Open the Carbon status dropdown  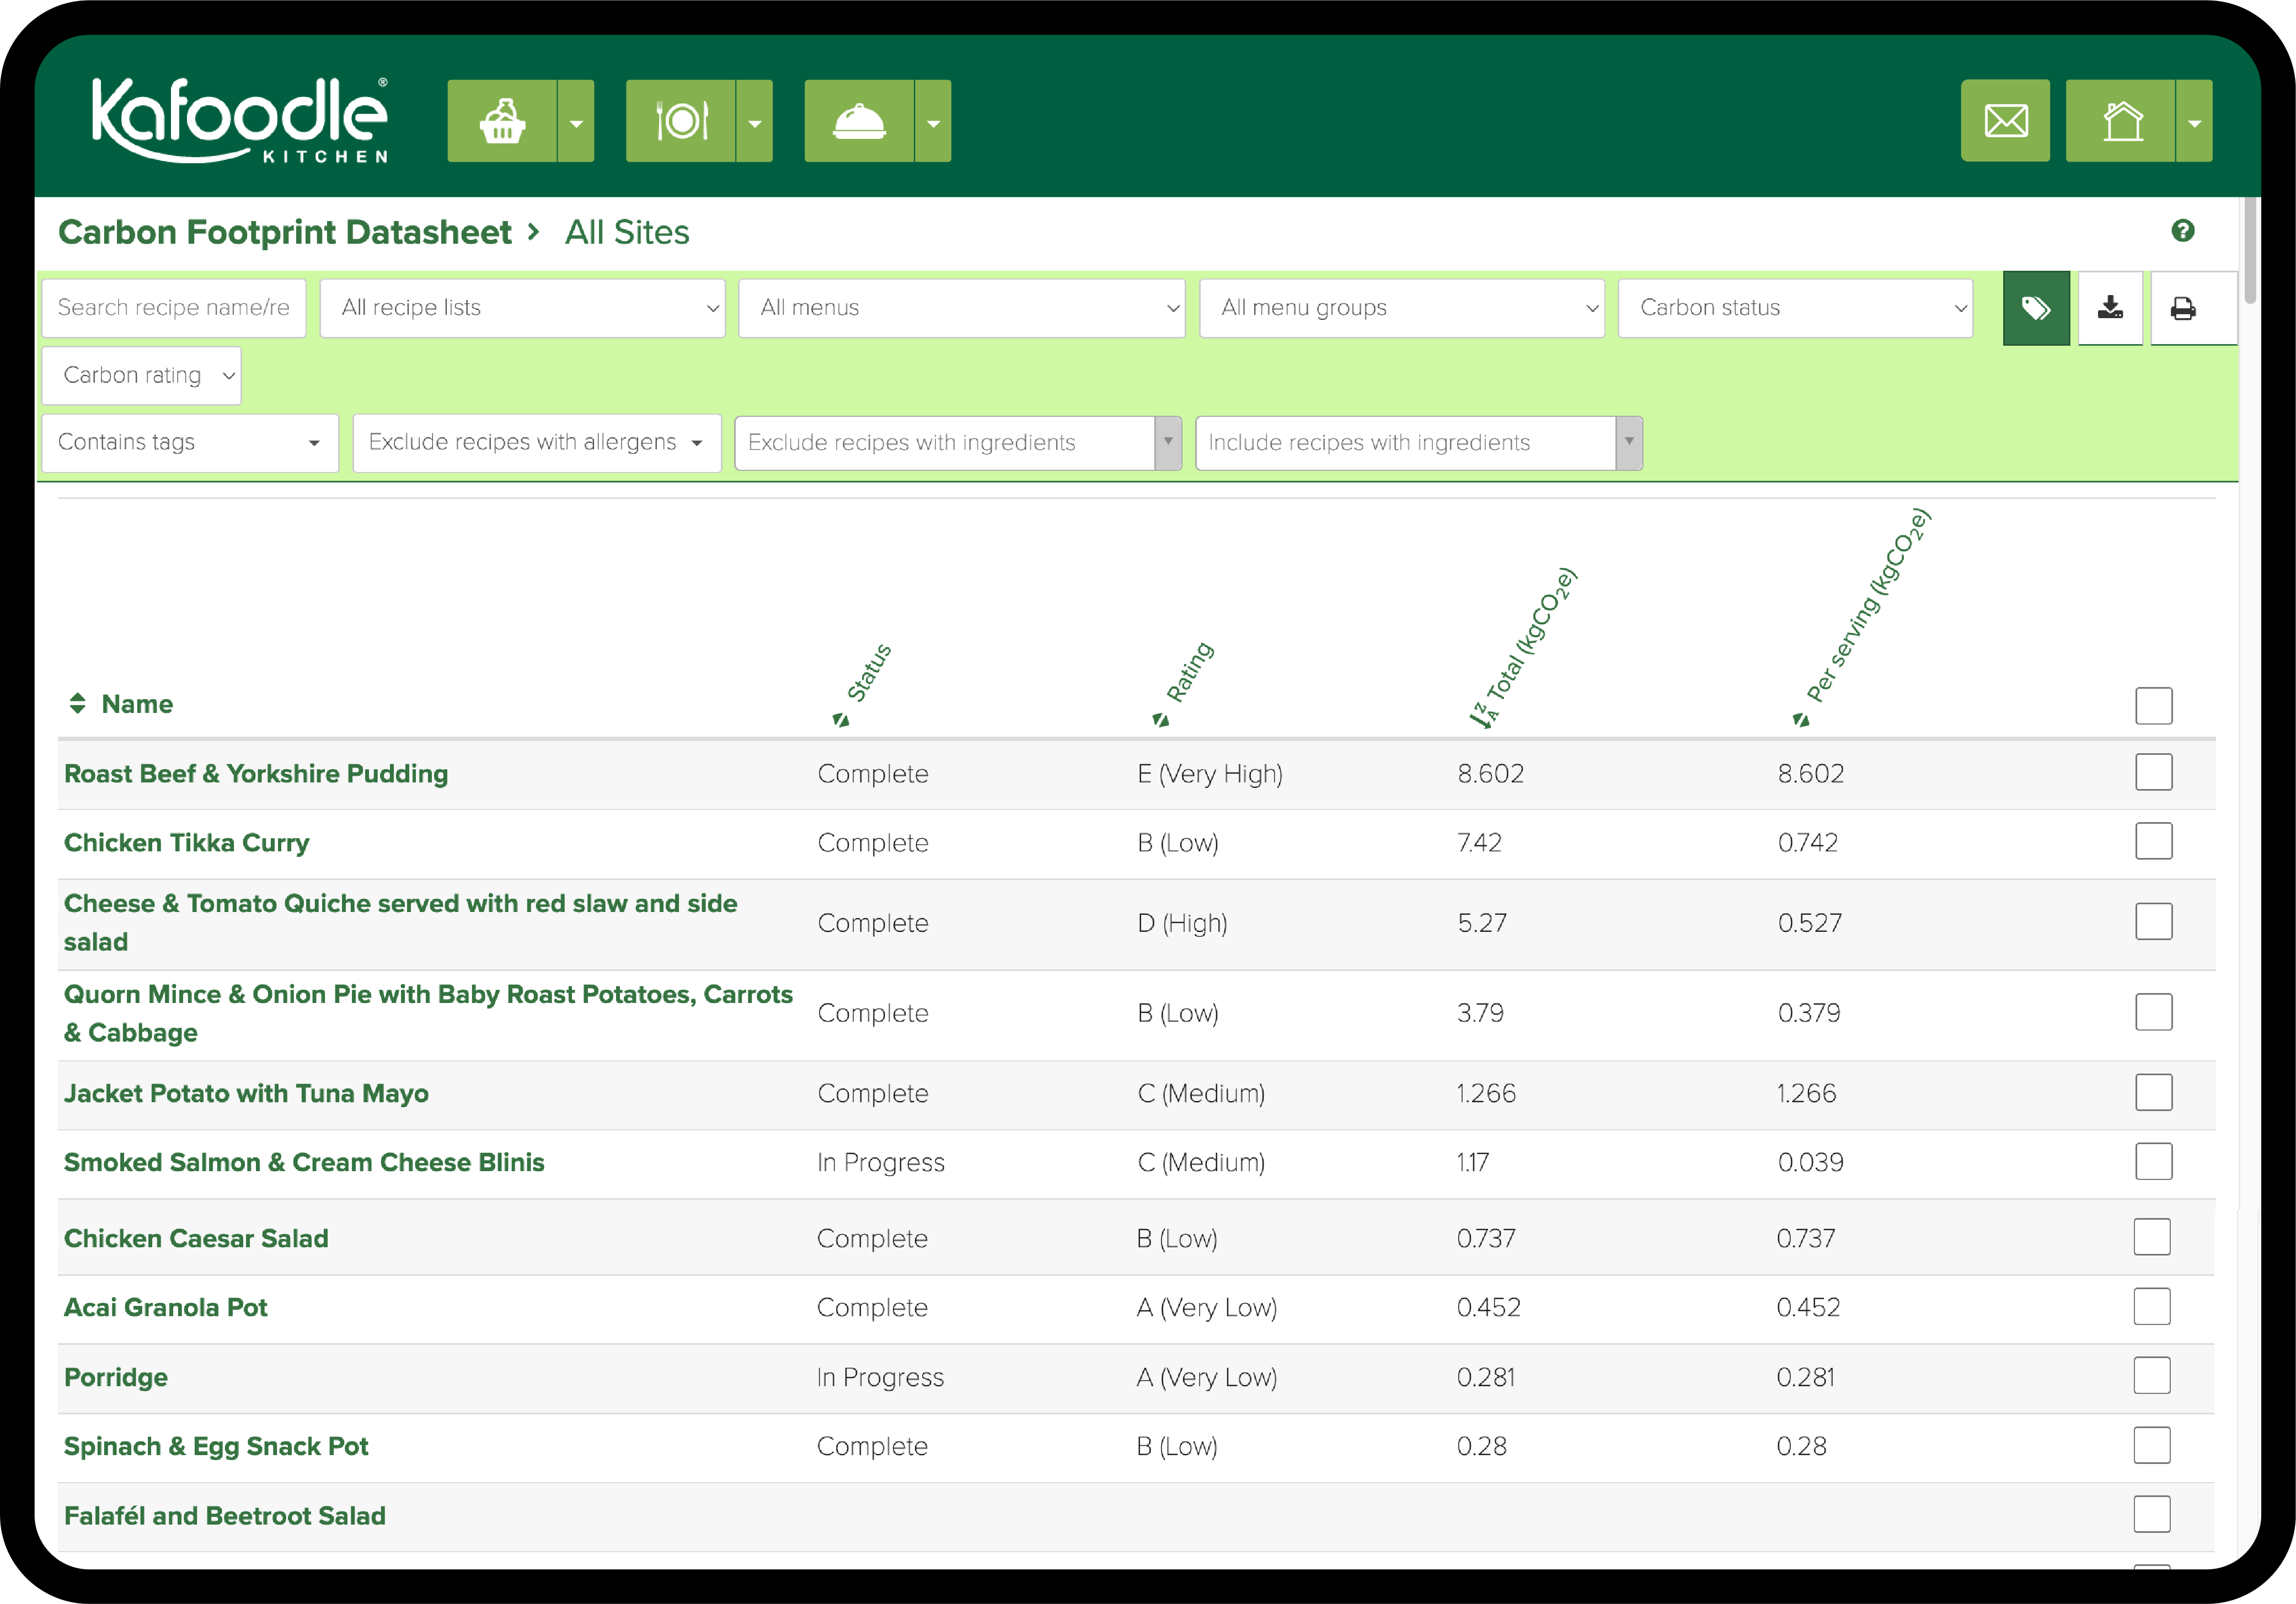pyautogui.click(x=1795, y=308)
